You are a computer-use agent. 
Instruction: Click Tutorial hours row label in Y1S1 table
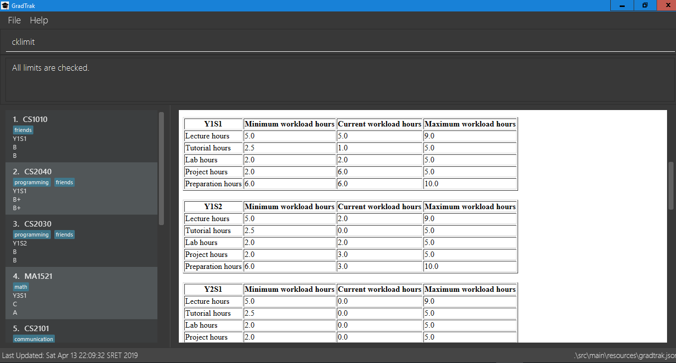pos(208,148)
